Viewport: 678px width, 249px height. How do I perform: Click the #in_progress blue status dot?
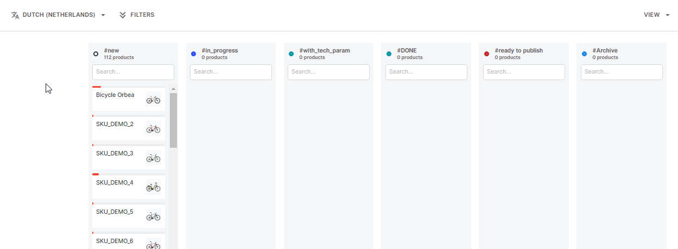click(x=194, y=54)
